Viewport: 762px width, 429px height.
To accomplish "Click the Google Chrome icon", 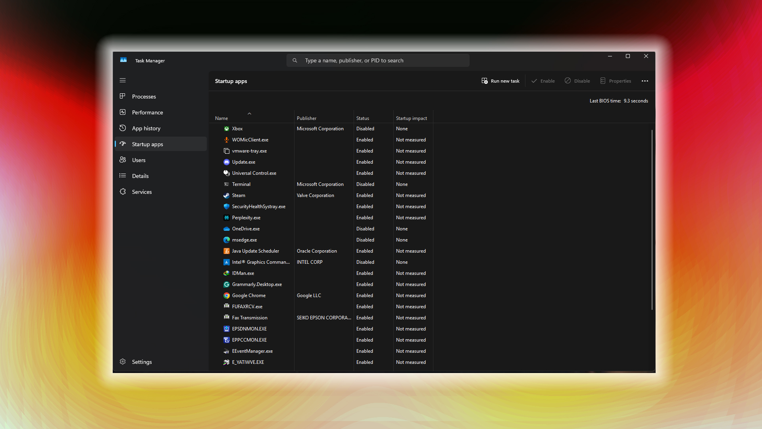I will click(x=226, y=296).
